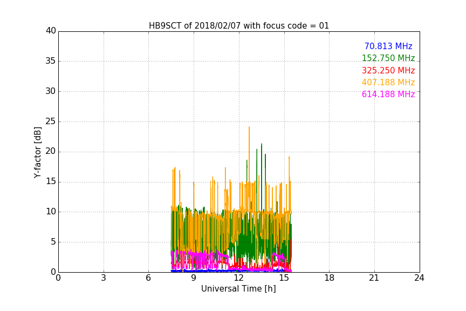Click the y-axis tick label 25

[51, 121]
